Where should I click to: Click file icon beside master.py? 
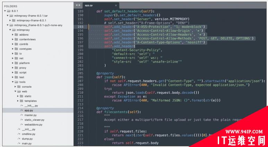[21, 115]
